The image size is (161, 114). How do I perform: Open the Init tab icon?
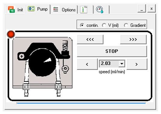click(11, 10)
